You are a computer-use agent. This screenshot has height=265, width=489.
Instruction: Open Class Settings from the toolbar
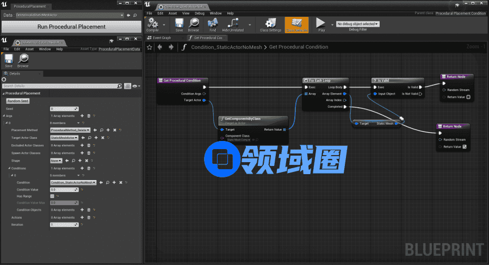270,24
